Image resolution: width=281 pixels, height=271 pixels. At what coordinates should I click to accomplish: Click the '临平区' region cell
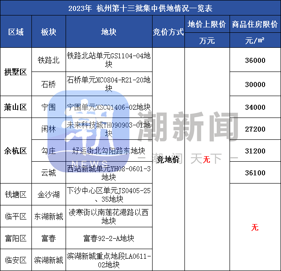click(16, 216)
